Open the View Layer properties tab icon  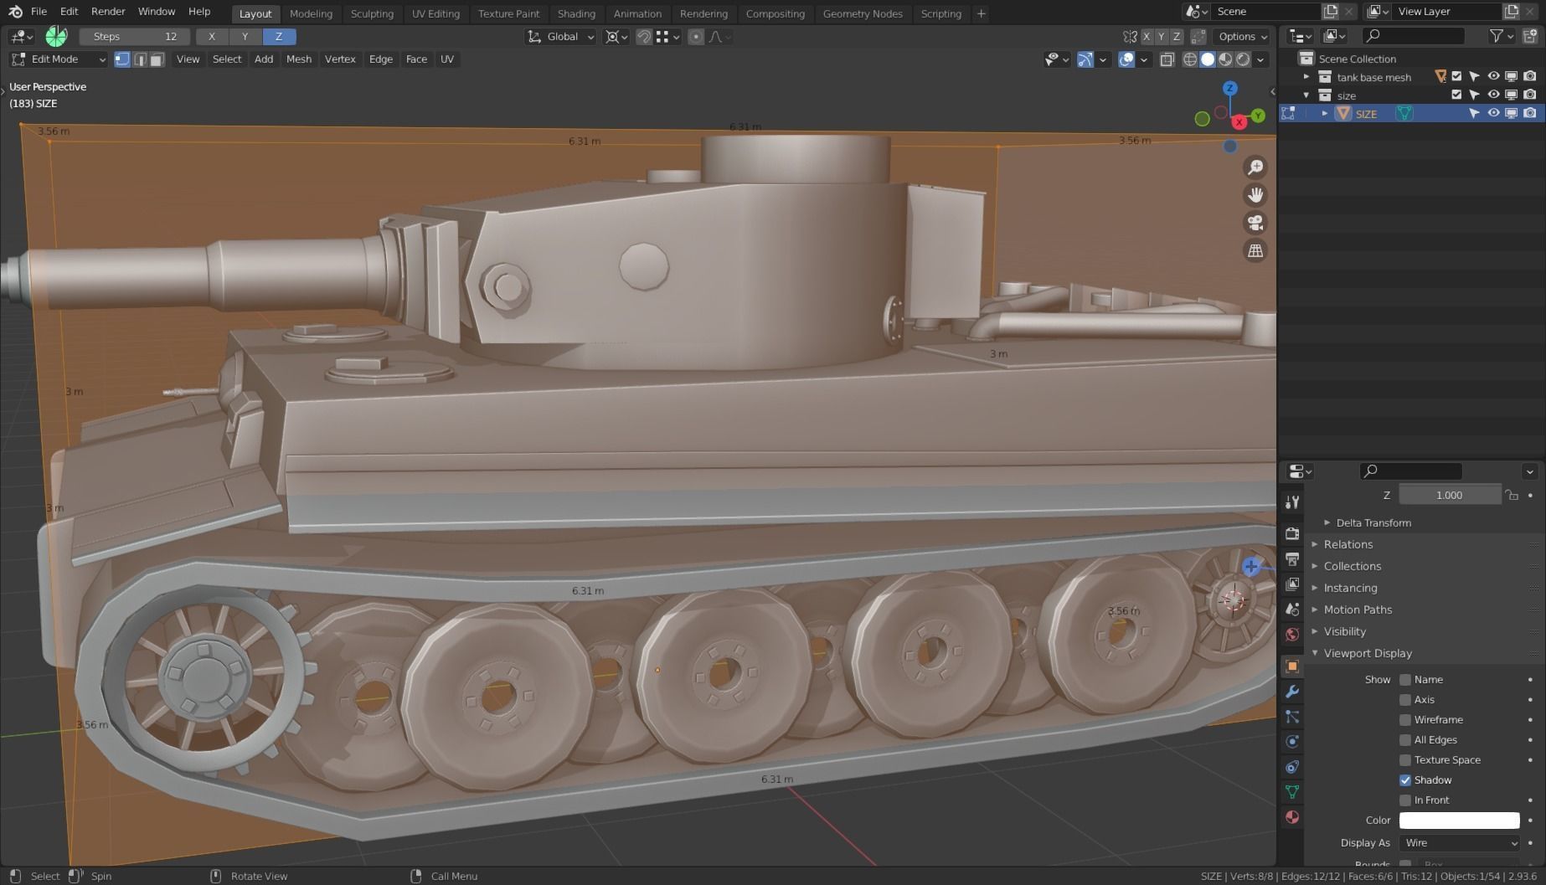[x=1292, y=584]
